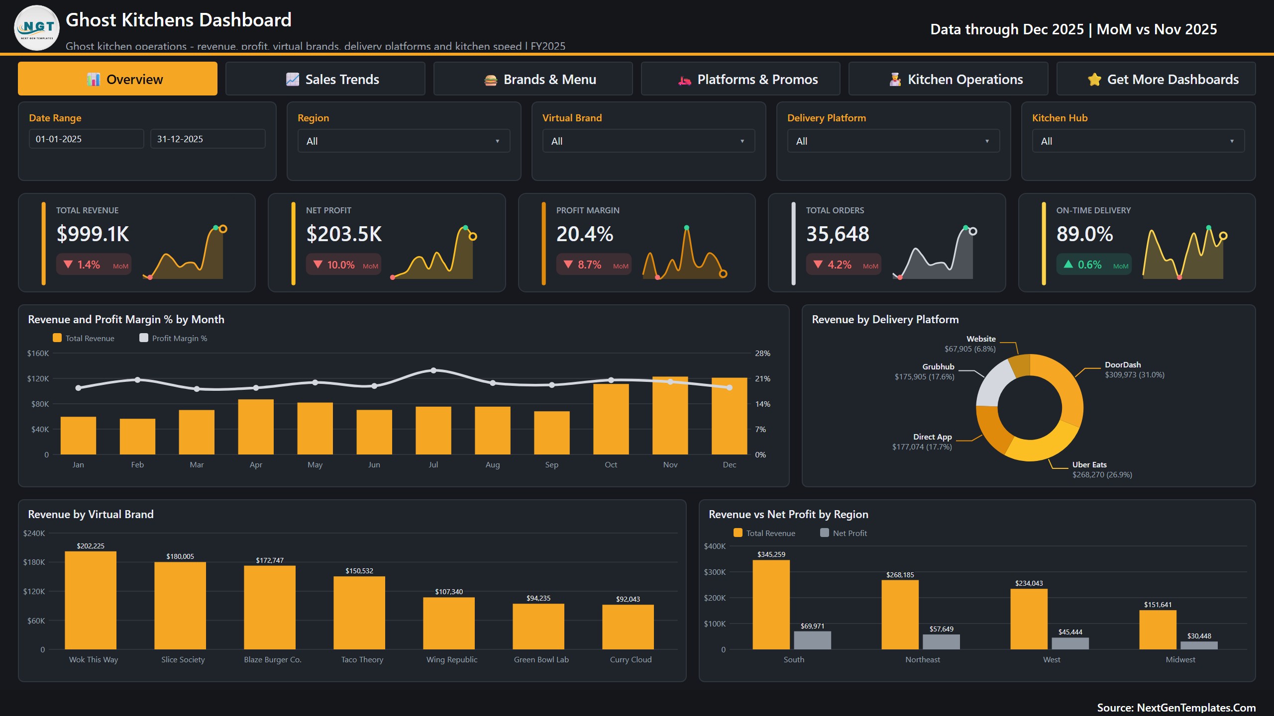Click the down arrow in Profit Margin MoM badge
This screenshot has width=1274, height=716.
(568, 264)
